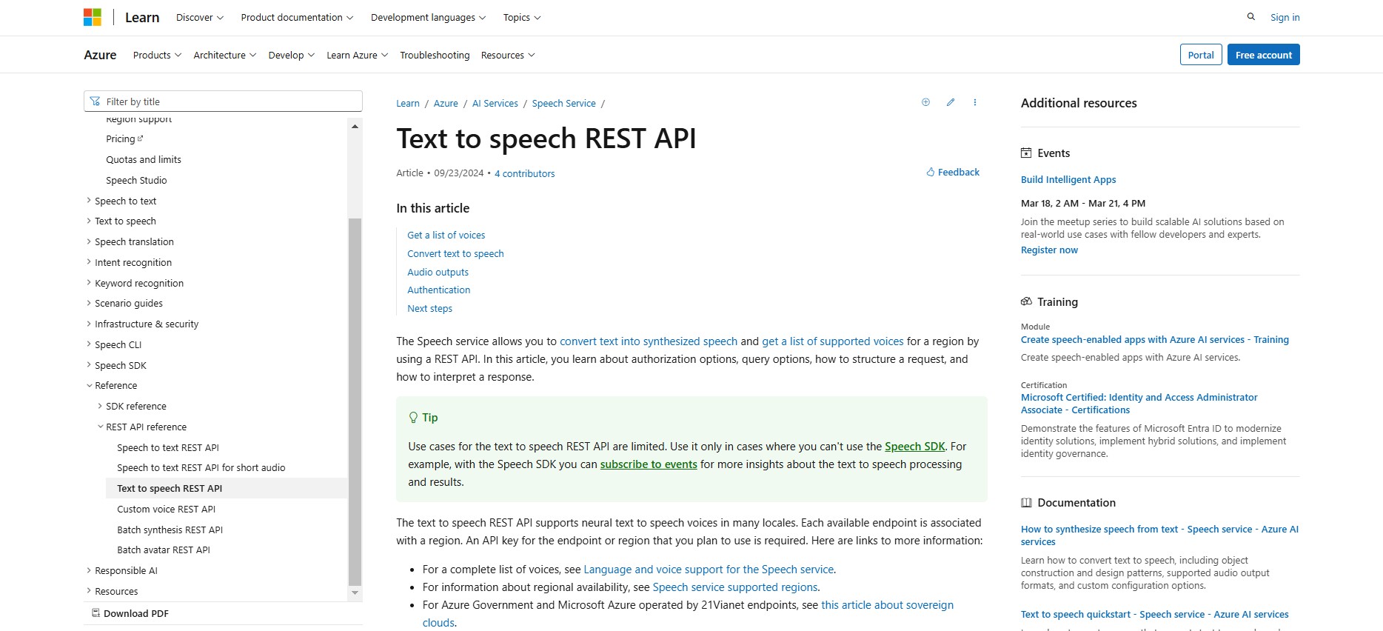Click the Free account button

pos(1264,55)
